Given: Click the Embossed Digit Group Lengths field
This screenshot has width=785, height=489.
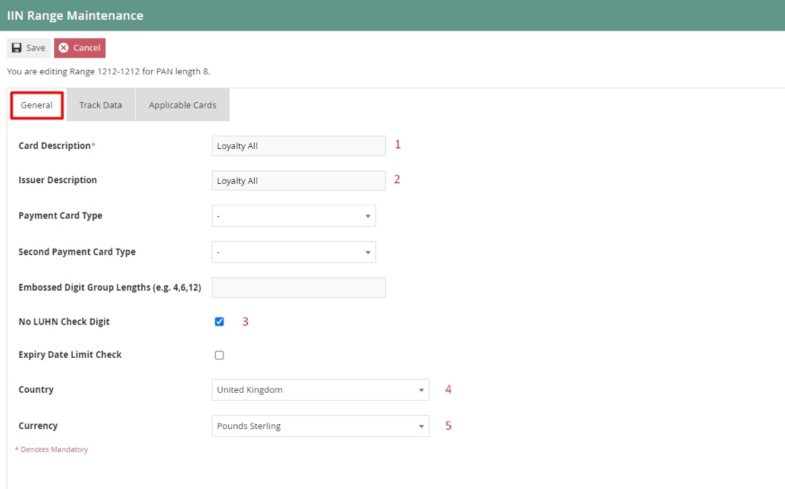Looking at the screenshot, I should [298, 287].
